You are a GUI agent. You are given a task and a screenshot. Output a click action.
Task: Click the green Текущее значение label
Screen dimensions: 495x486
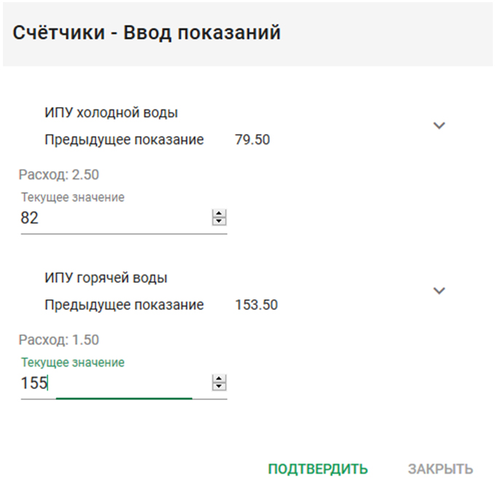73,362
